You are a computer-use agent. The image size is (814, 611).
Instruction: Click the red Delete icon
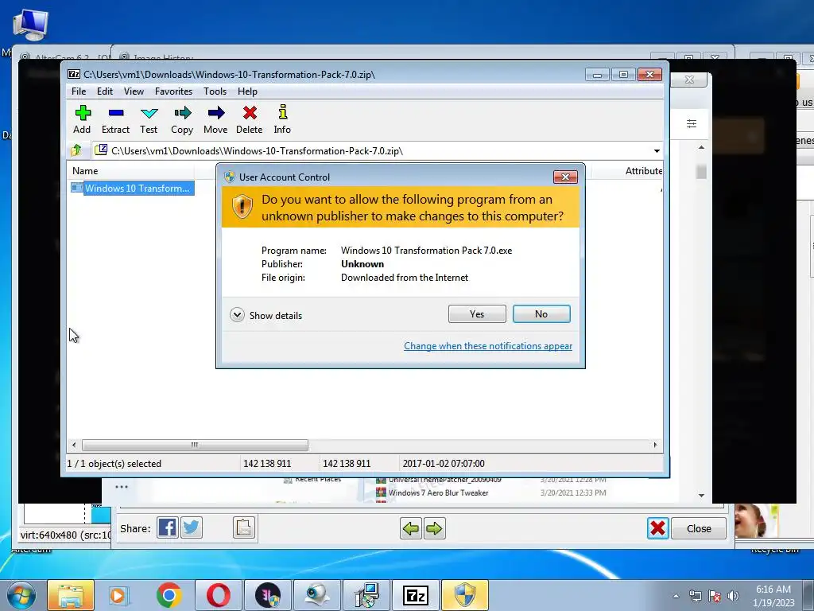249,119
